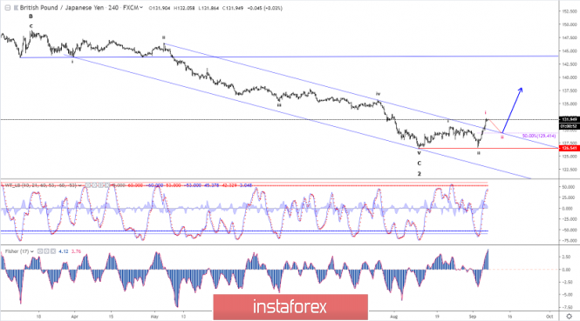Image resolution: width=580 pixels, height=321 pixels.
Task: Open WT_LB indicator settings icon
Action: pyautogui.click(x=94, y=185)
